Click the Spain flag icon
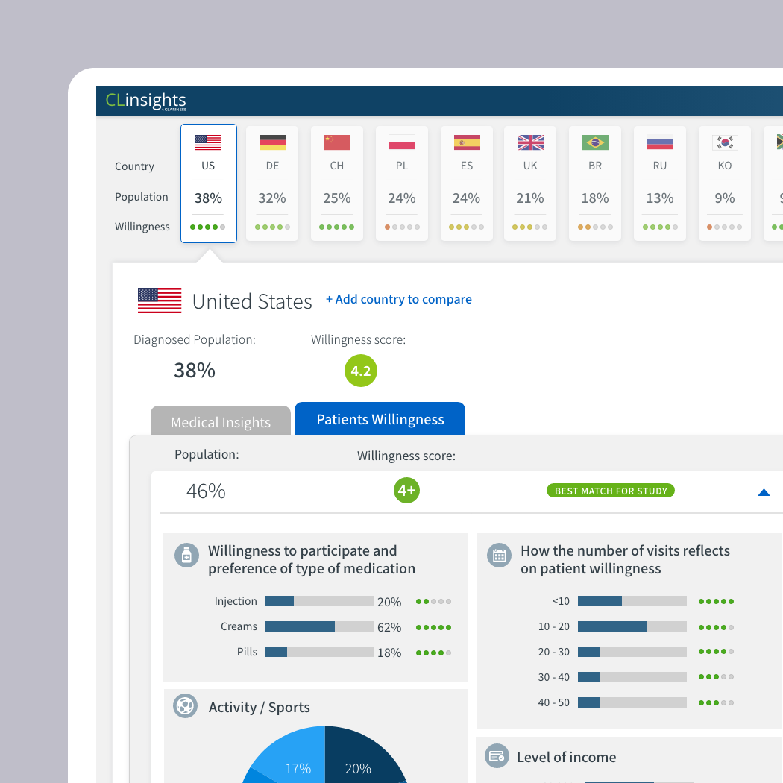The height and width of the screenshot is (783, 783). click(467, 142)
